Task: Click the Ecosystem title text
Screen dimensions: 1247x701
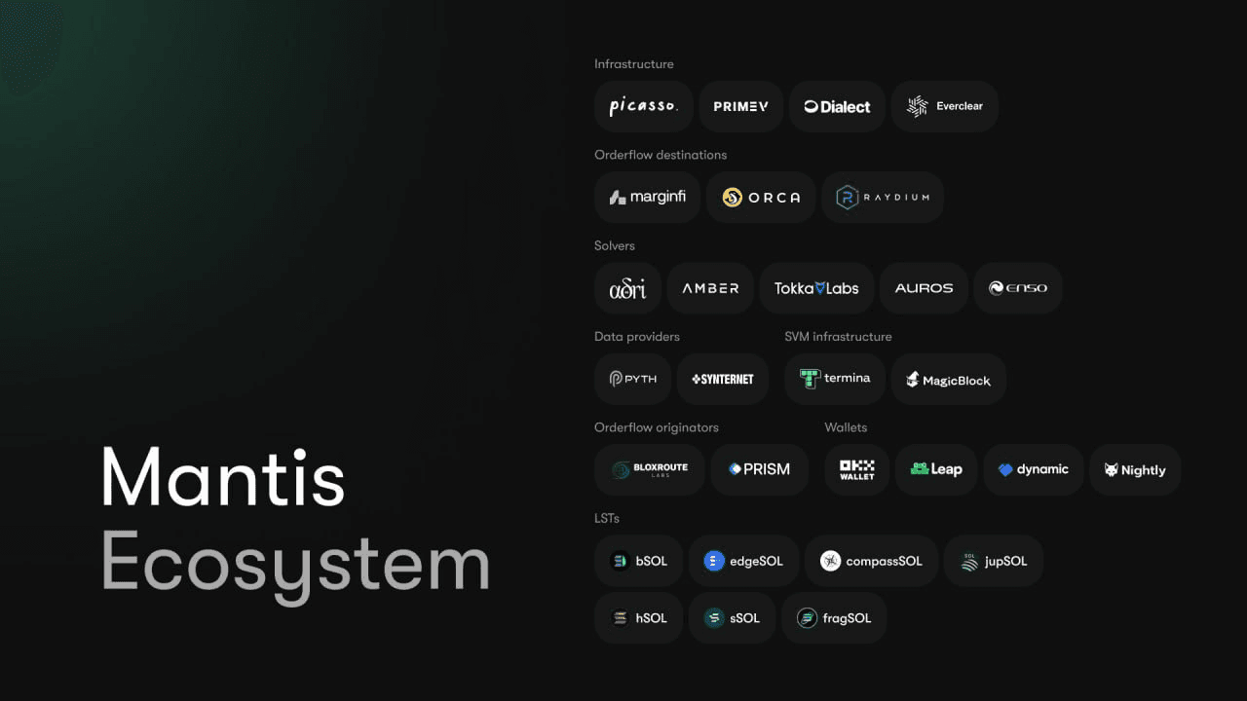Action: click(x=295, y=566)
